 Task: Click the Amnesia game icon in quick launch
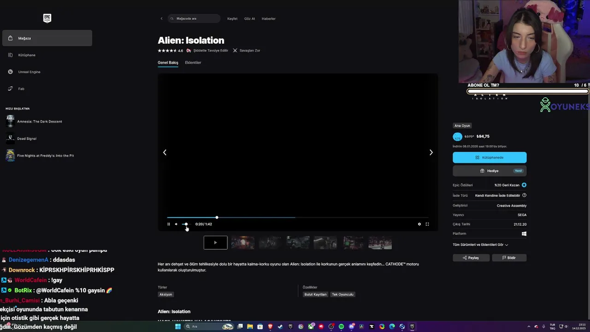click(10, 121)
